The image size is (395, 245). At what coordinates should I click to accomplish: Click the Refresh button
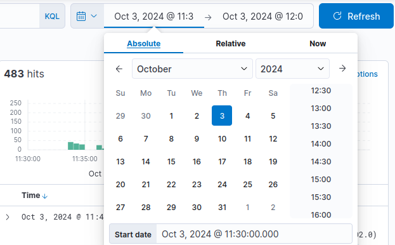click(x=356, y=16)
